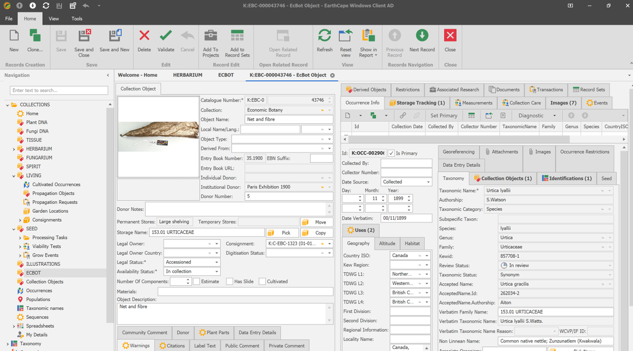The width and height of the screenshot is (633, 351).
Task: Click Add to Record Sets icon
Action: click(x=237, y=36)
